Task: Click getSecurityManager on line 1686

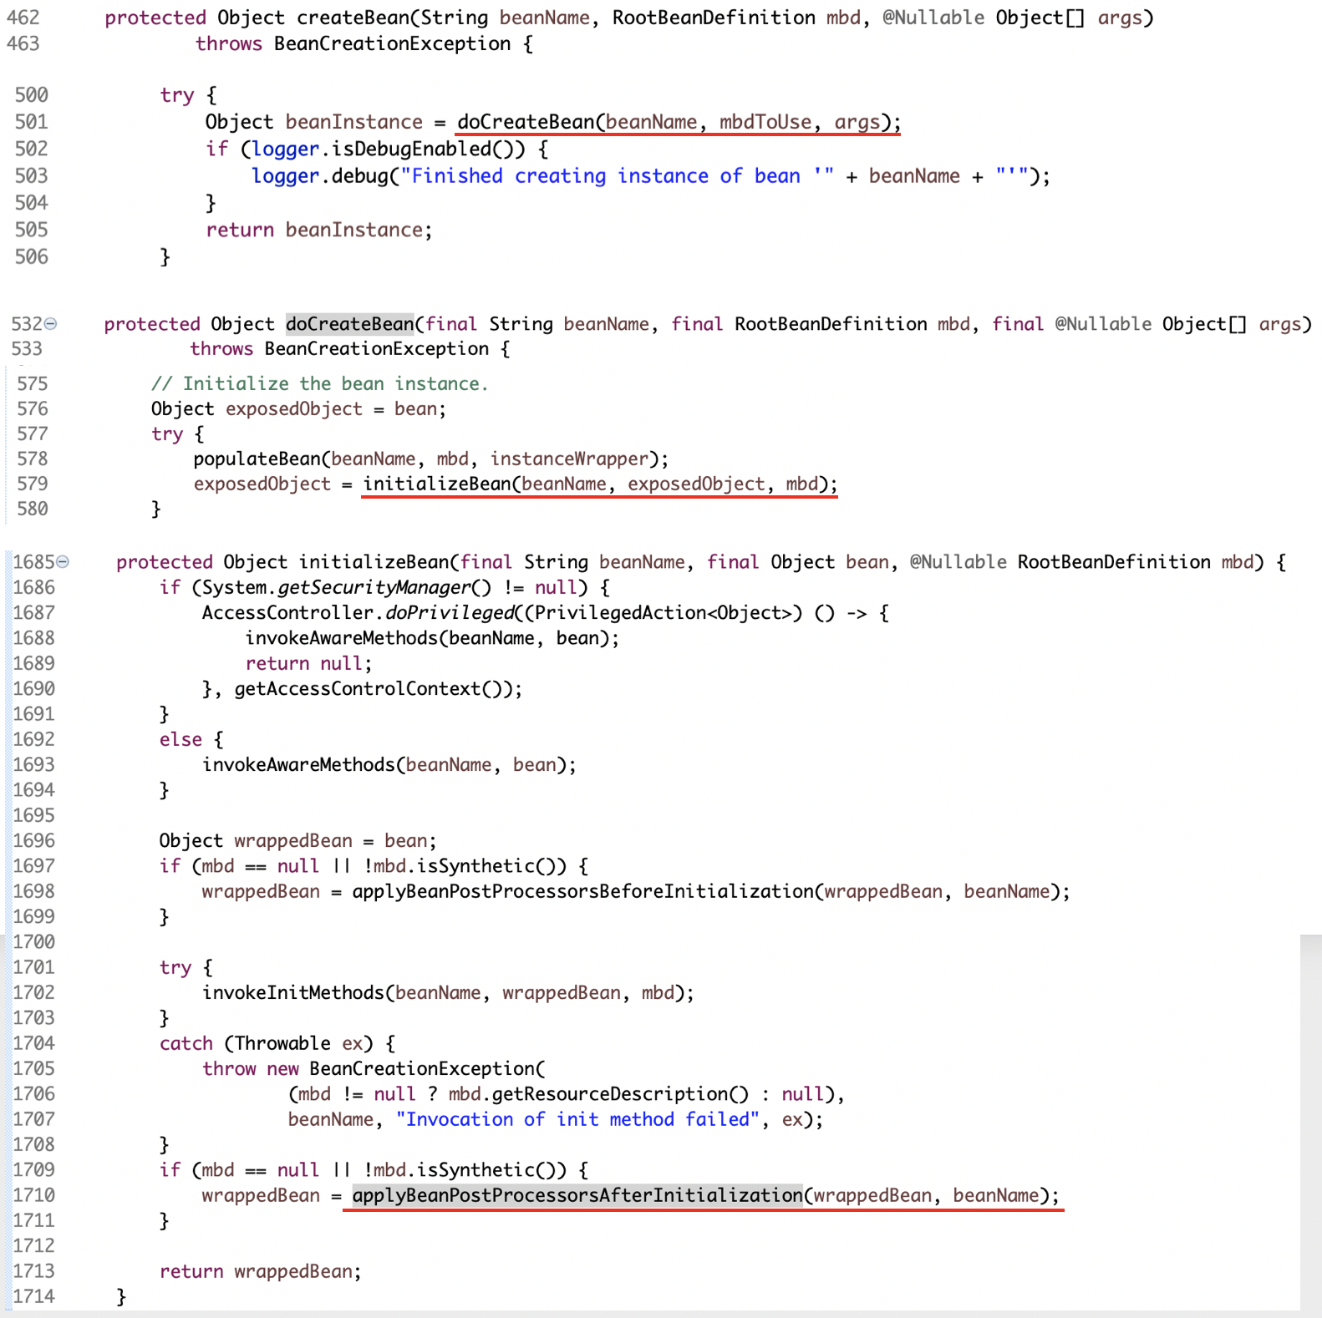Action: [x=374, y=588]
